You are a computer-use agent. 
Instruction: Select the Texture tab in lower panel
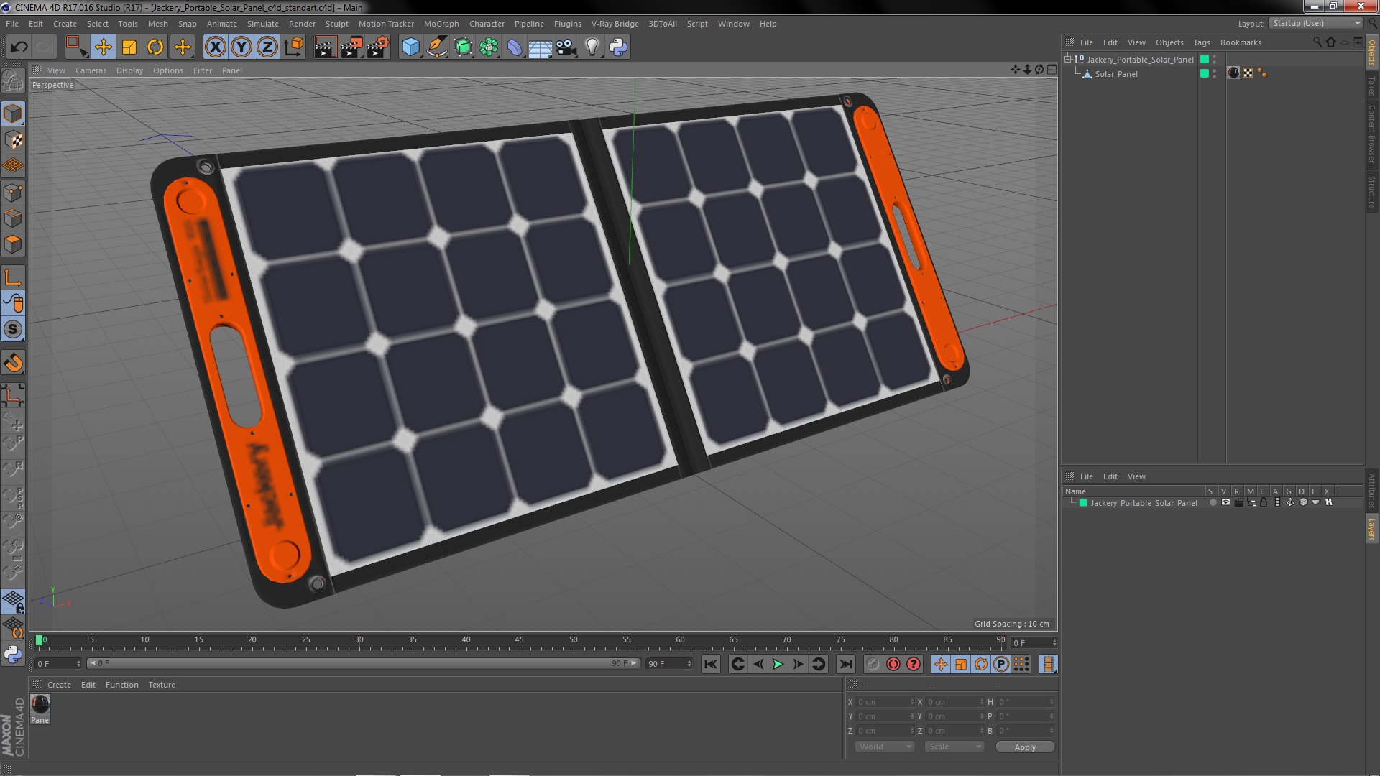(x=161, y=684)
